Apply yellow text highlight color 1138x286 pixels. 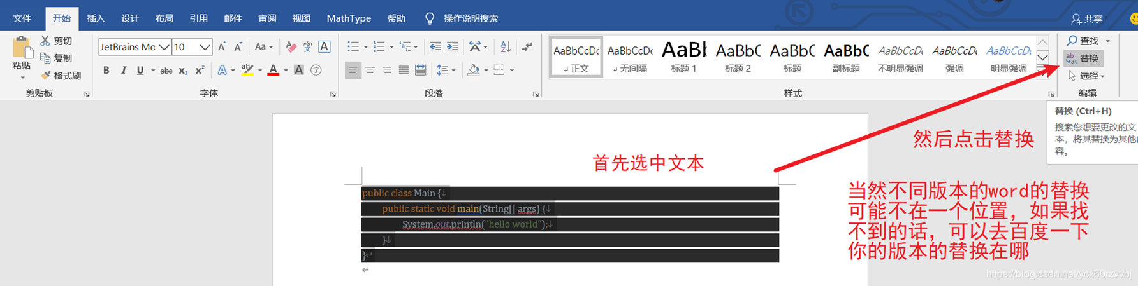pyautogui.click(x=247, y=70)
